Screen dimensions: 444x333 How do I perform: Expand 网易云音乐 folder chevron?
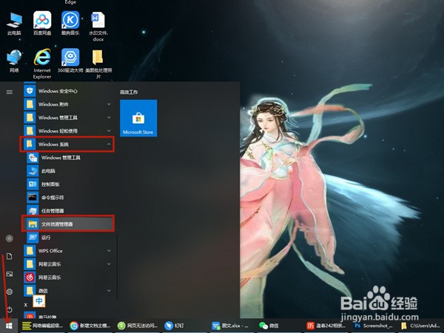(109, 264)
